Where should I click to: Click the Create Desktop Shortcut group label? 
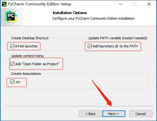coord(30,38)
